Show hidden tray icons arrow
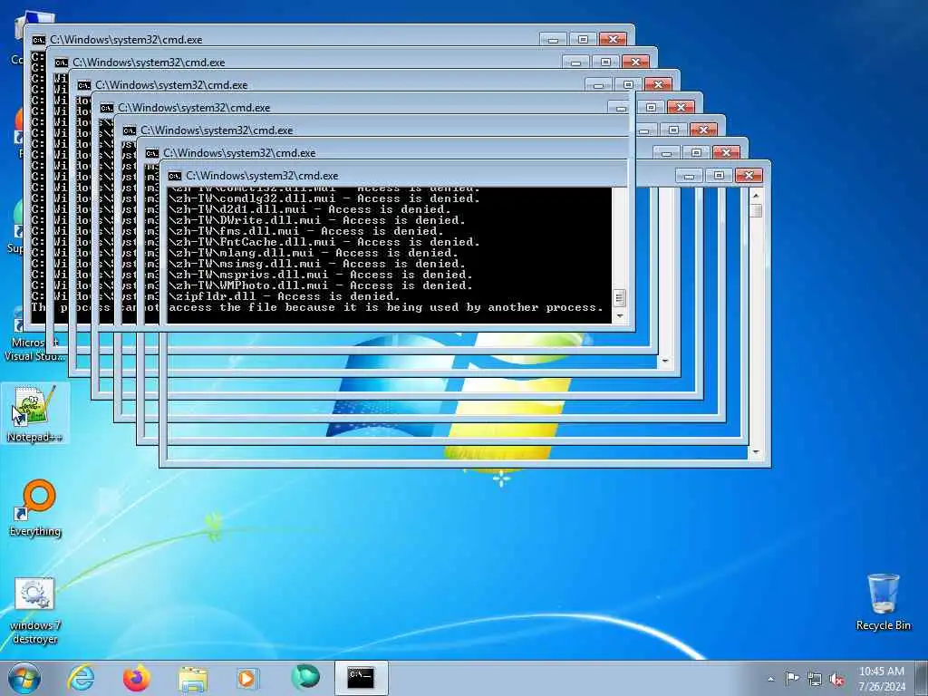The height and width of the screenshot is (696, 928). point(770,679)
